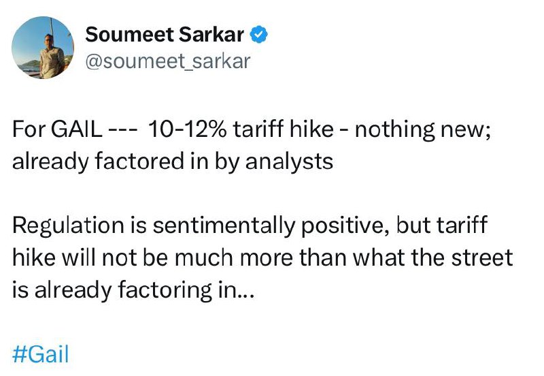Open Soumeet Sarkar's profile picture
Screen dimensions: 544x376
point(43,48)
